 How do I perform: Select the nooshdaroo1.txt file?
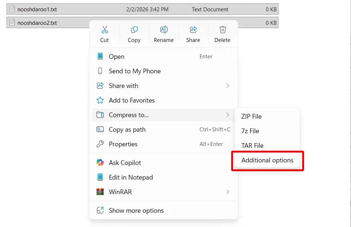click(37, 9)
